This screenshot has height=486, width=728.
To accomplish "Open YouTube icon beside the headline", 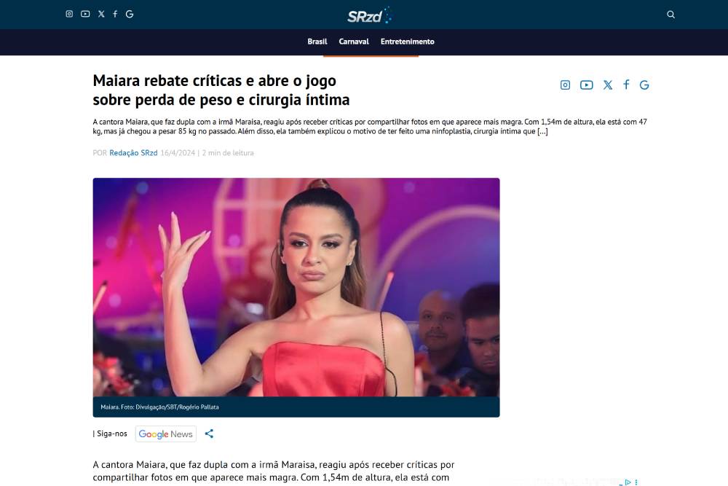I will coord(586,85).
